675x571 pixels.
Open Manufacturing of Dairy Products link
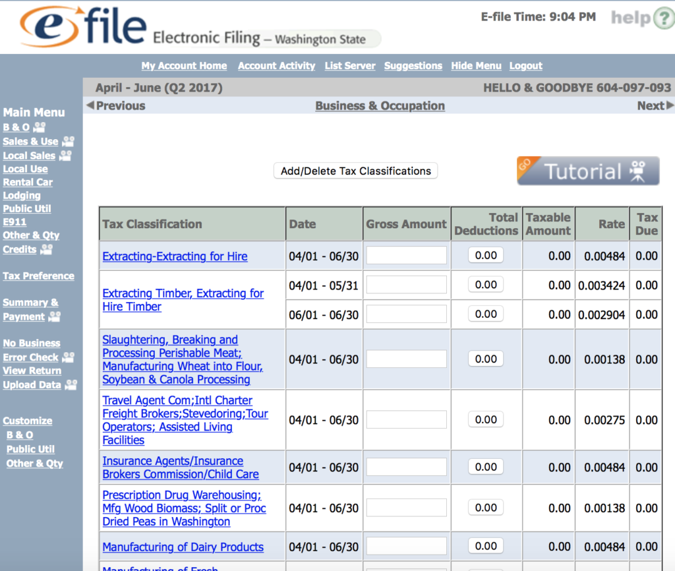[183, 547]
